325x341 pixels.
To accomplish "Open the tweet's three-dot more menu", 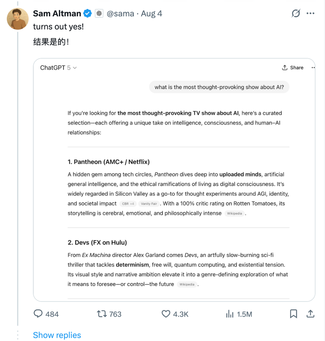I will pyautogui.click(x=310, y=13).
